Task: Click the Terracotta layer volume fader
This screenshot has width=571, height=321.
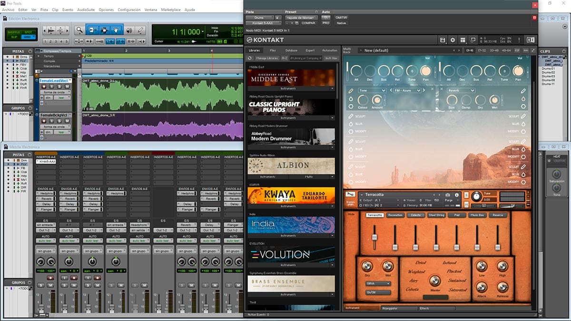Action: pos(375,236)
